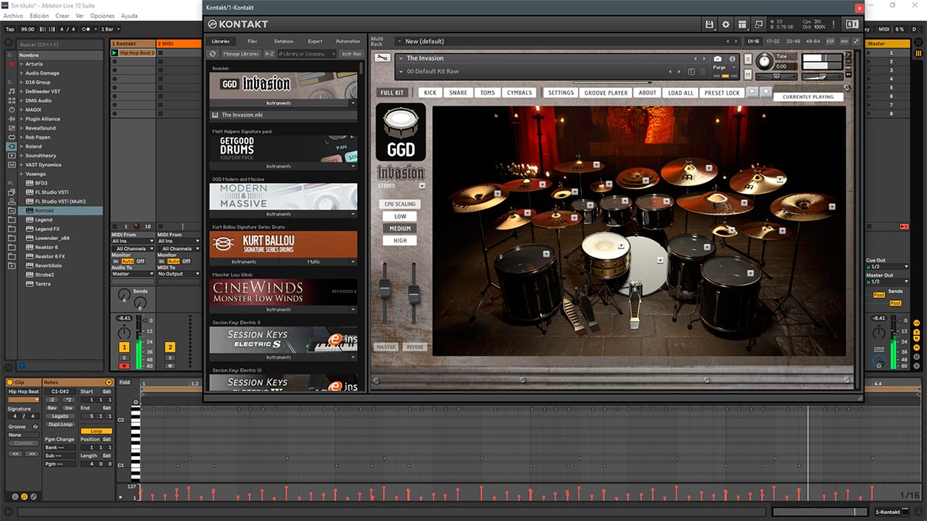Expand the Arturia folder in browser
The height and width of the screenshot is (521, 927).
[x=22, y=64]
